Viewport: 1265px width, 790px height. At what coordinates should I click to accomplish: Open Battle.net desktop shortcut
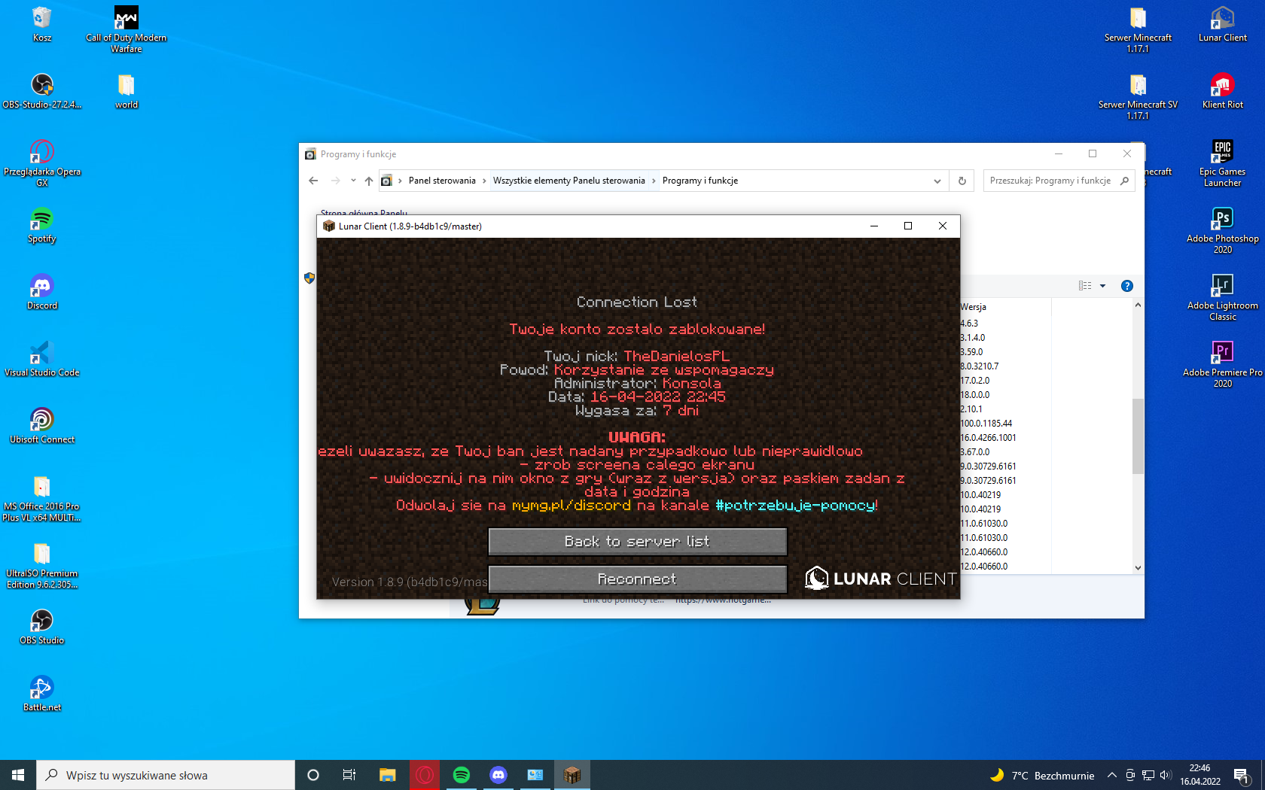(42, 694)
